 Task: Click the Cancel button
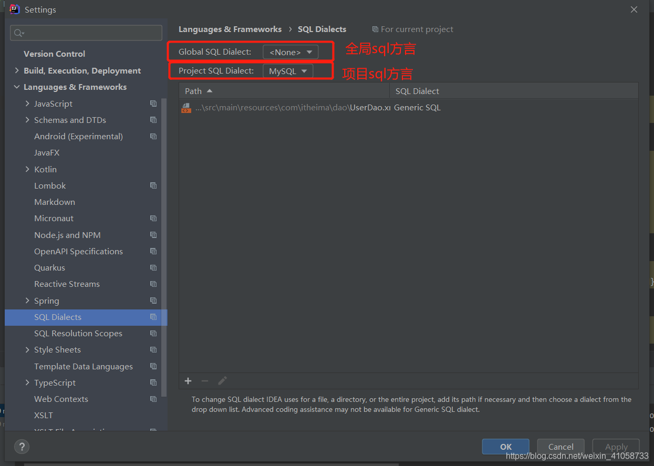click(560, 447)
